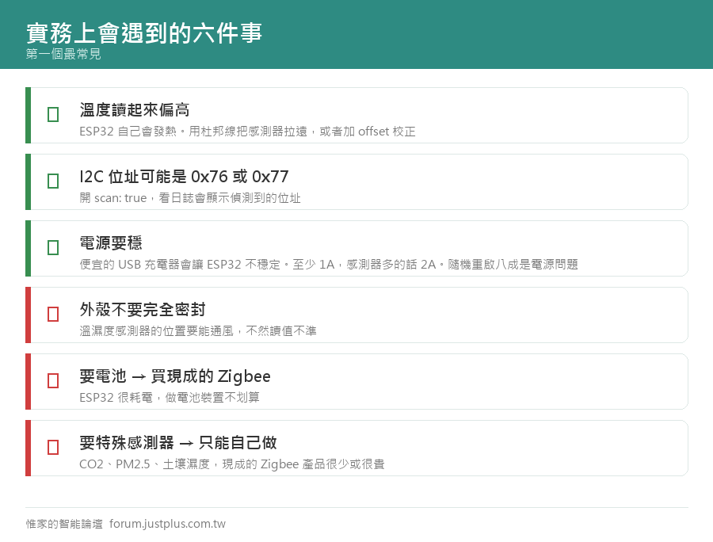Screen dimensions: 713x542
Task: Tick the red checkbox for 要電池 item
Action: (x=53, y=380)
